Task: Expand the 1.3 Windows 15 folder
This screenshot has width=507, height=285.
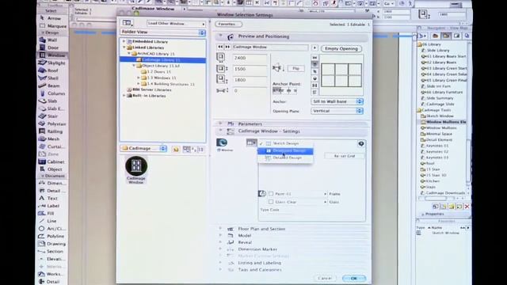Action: (139, 78)
